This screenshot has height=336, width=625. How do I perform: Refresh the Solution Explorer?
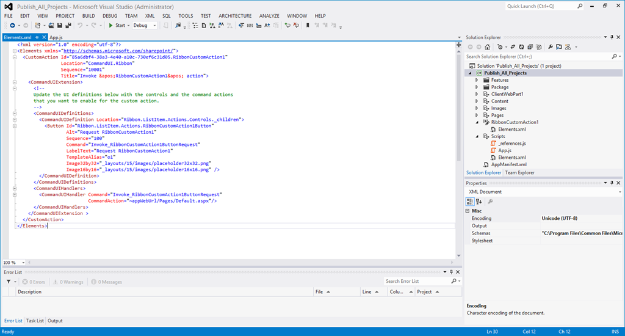521,47
